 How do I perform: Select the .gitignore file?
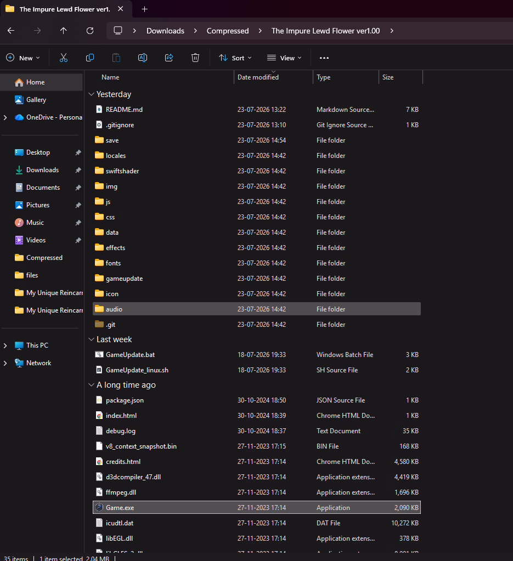pyautogui.click(x=257, y=125)
